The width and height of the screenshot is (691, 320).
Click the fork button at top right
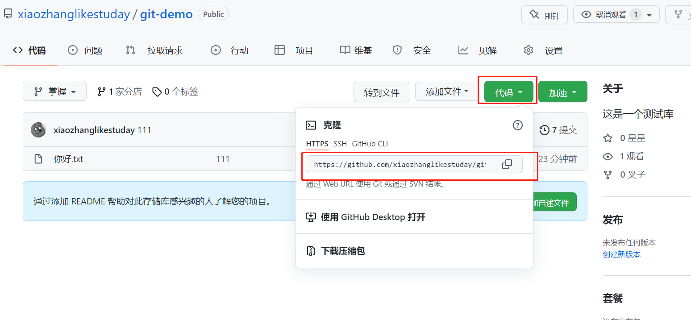coord(678,15)
